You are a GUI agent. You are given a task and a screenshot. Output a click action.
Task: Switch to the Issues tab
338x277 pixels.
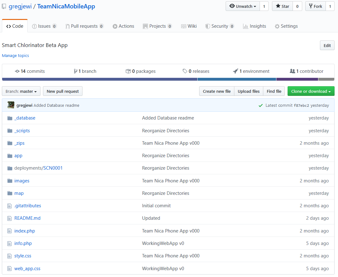[45, 26]
